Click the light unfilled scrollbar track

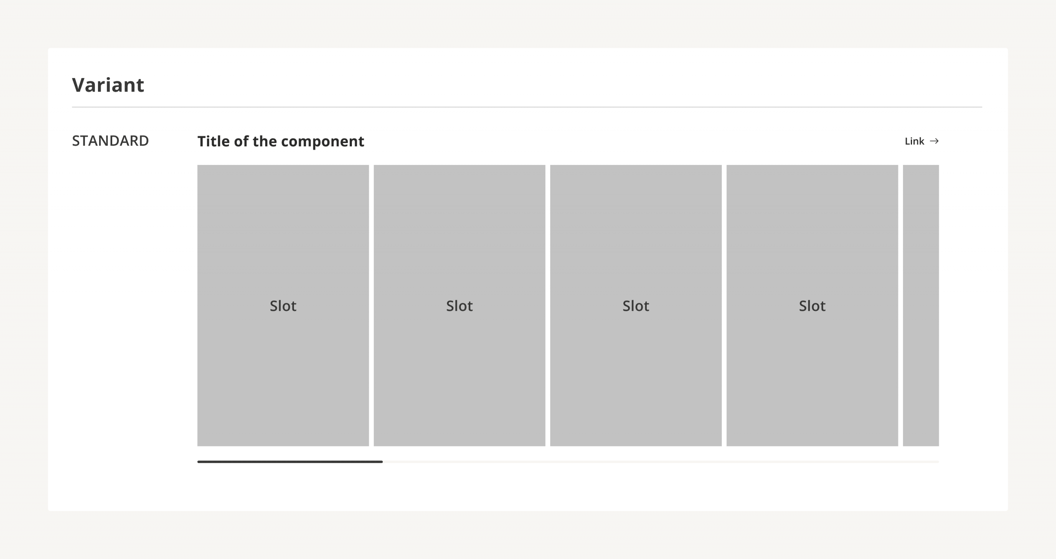point(660,462)
